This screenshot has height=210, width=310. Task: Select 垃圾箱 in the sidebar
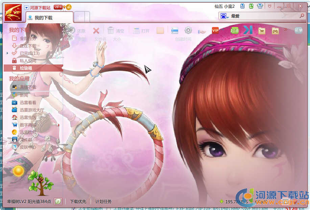pos(33,68)
